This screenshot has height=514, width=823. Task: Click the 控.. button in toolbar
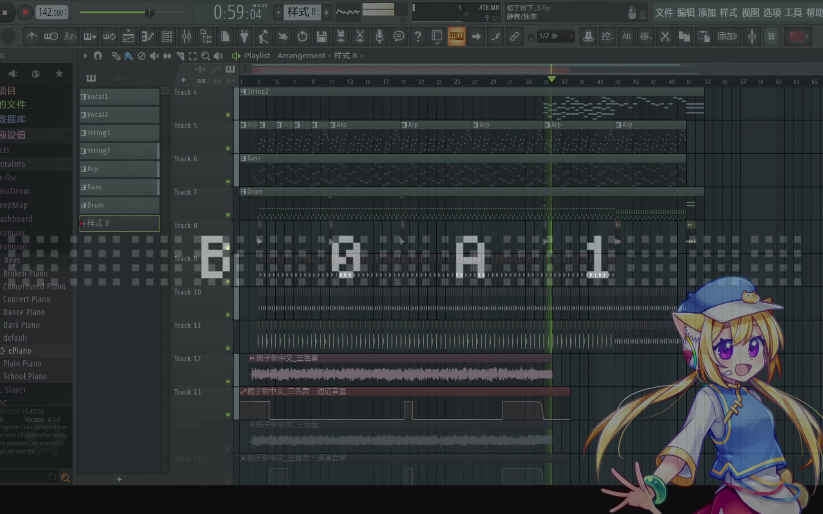(x=607, y=36)
